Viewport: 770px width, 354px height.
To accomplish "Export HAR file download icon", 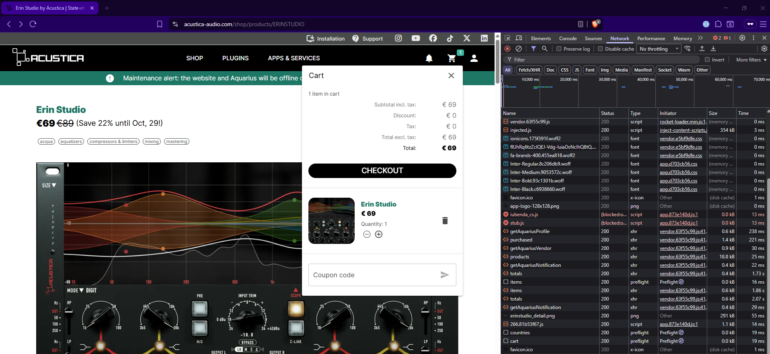I will point(713,49).
